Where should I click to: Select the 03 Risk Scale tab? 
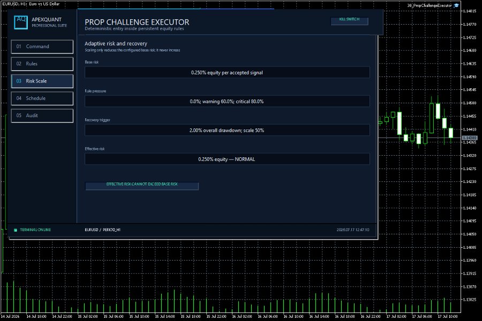(x=42, y=81)
